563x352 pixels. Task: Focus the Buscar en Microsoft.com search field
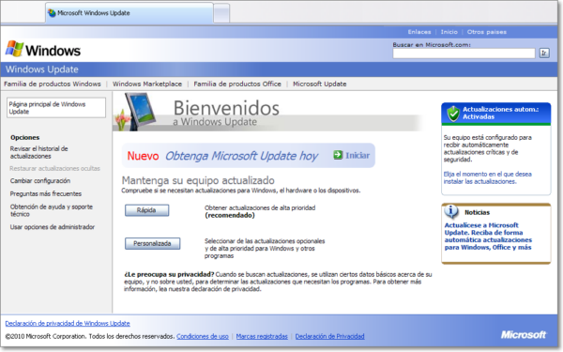coord(464,54)
